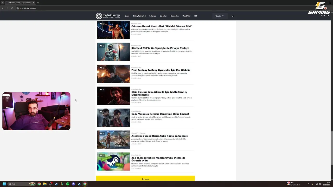Go back with the browser back arrow

click(x=3, y=8)
